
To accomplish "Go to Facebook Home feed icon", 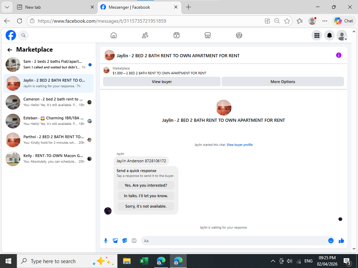I will [114, 35].
